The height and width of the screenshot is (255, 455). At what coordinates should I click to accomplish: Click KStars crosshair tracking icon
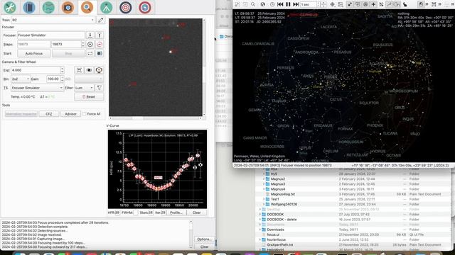pyautogui.click(x=332, y=4)
